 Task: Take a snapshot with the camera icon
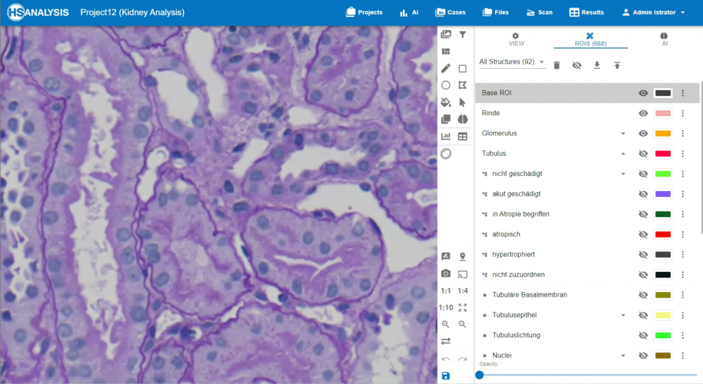click(x=446, y=273)
